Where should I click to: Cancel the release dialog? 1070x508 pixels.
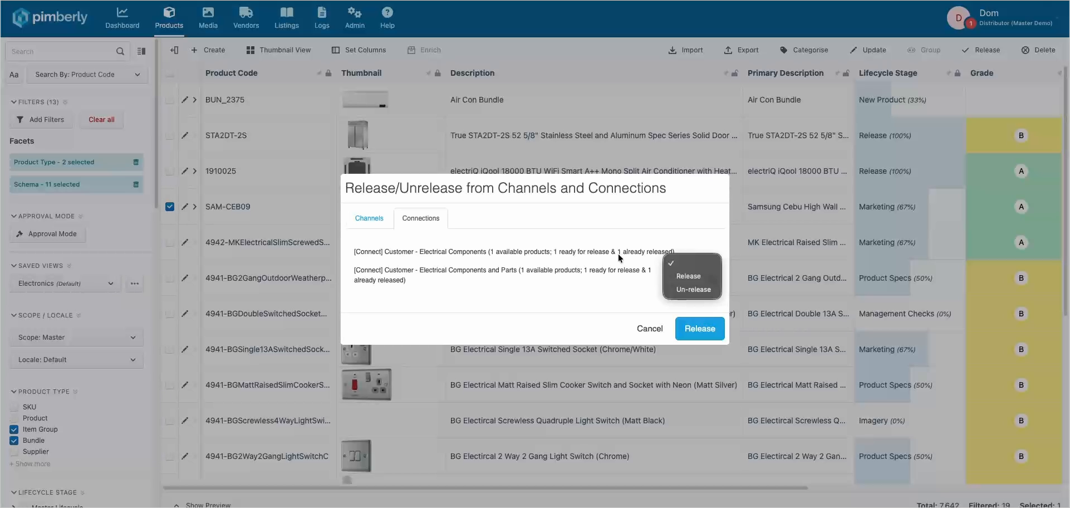point(650,329)
